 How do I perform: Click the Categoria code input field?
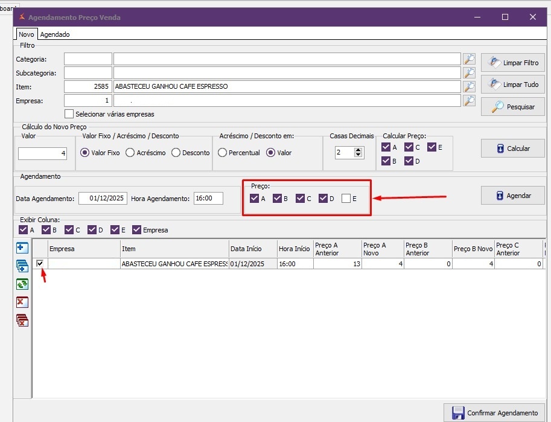(x=88, y=59)
